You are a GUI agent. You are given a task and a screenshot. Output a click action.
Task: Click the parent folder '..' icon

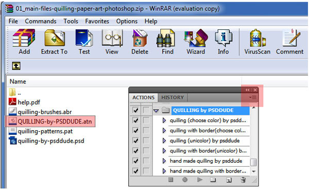[12, 92]
